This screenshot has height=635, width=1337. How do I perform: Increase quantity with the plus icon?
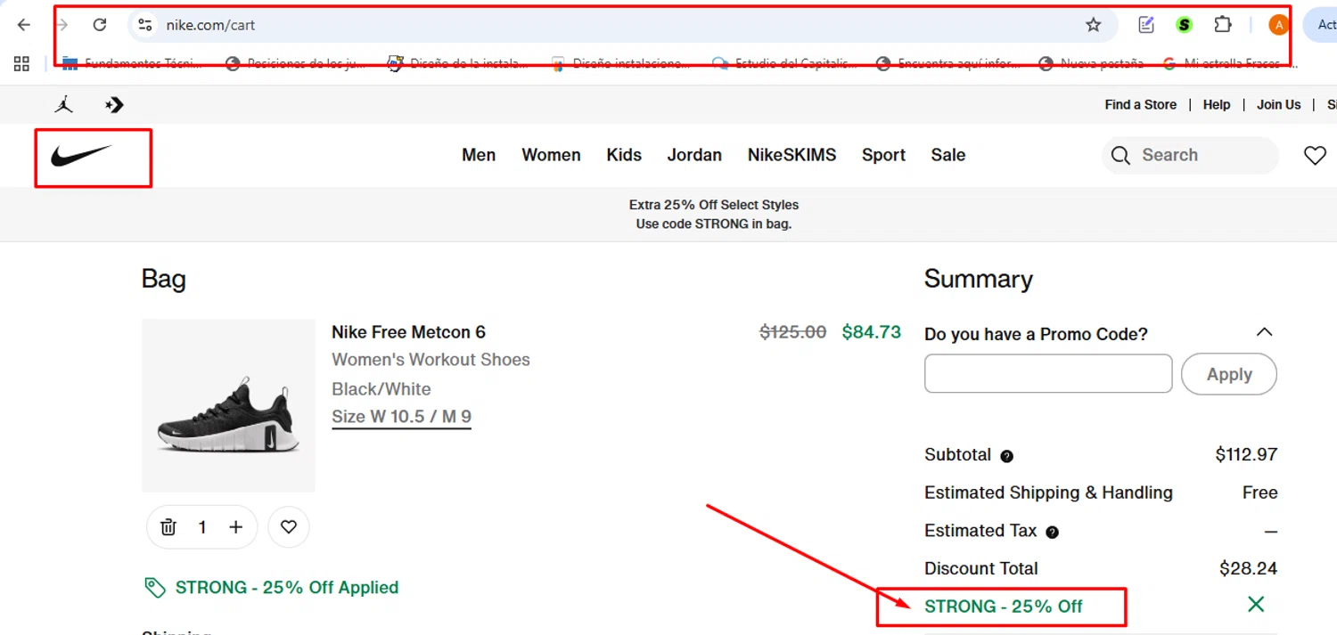click(x=235, y=527)
